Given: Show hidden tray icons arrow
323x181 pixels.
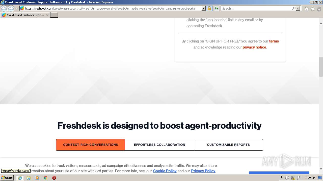Looking at the screenshot, I should click(281, 178).
